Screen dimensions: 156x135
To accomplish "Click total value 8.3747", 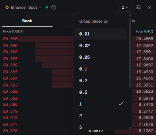I will (146, 111).
